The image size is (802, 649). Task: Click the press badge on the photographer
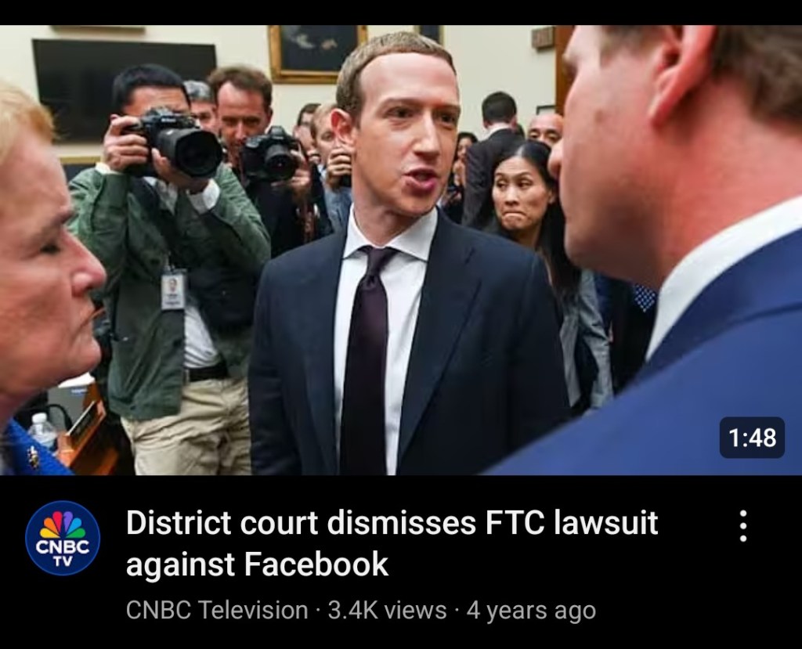[173, 290]
